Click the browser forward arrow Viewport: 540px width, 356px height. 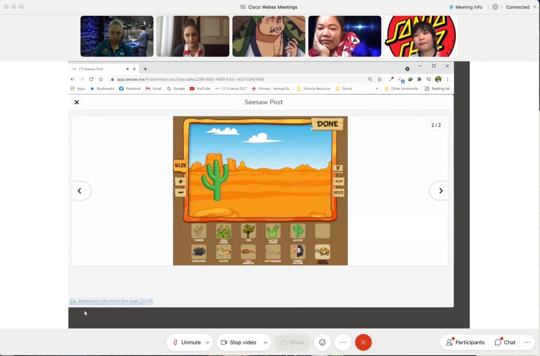coord(82,79)
